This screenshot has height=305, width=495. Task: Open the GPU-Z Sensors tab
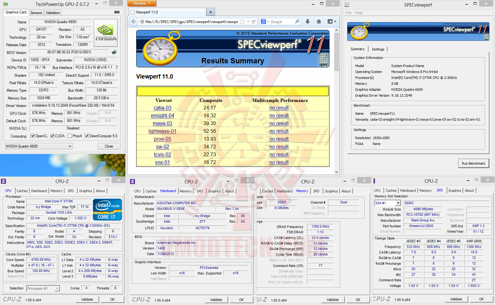pyautogui.click(x=36, y=13)
